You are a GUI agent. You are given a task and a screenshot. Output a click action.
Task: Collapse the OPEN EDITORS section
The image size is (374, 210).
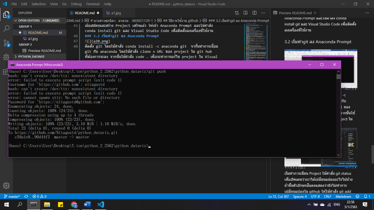point(40,21)
